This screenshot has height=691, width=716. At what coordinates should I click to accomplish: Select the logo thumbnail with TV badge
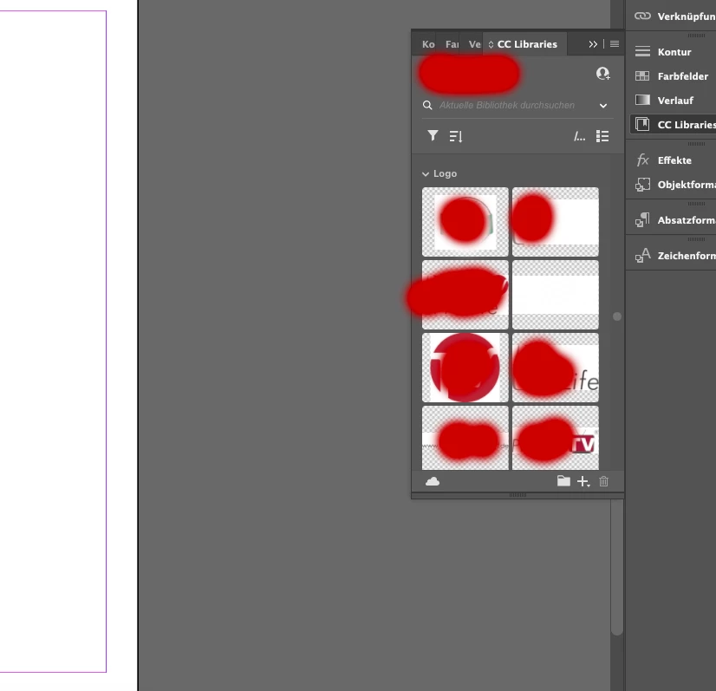coord(556,438)
